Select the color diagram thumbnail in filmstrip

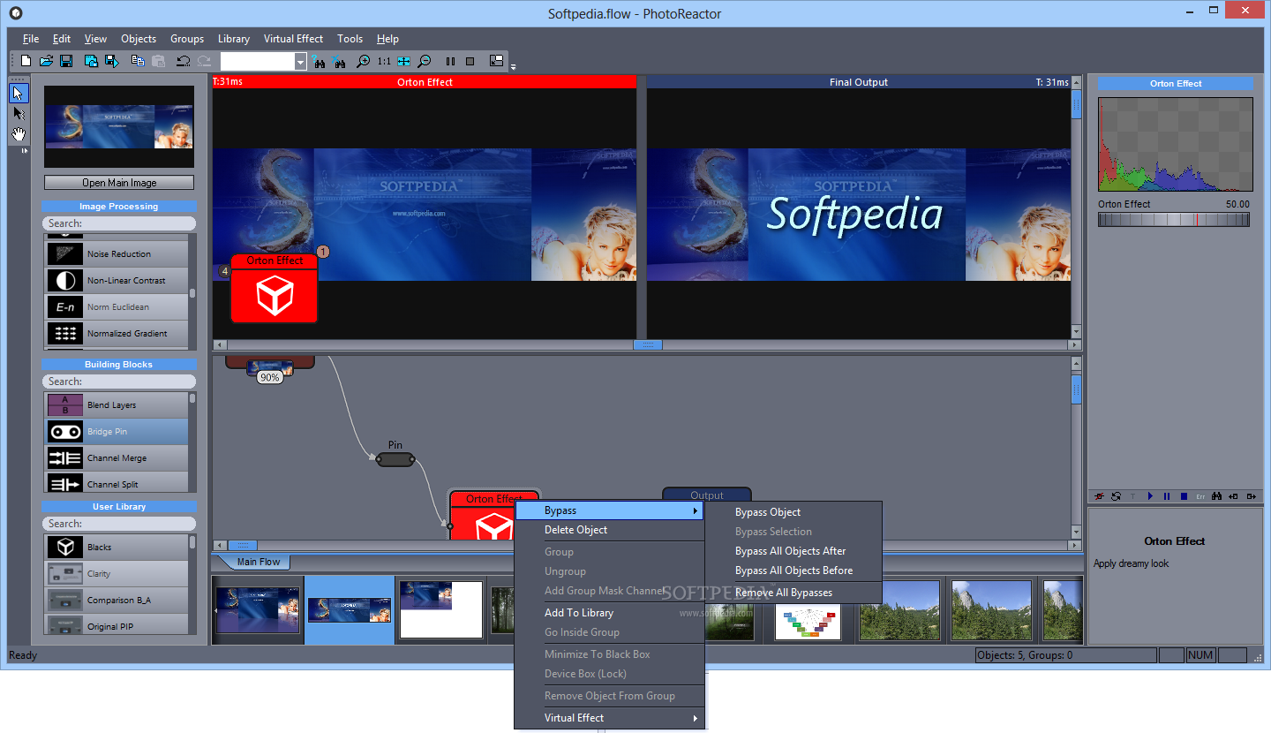(x=808, y=609)
